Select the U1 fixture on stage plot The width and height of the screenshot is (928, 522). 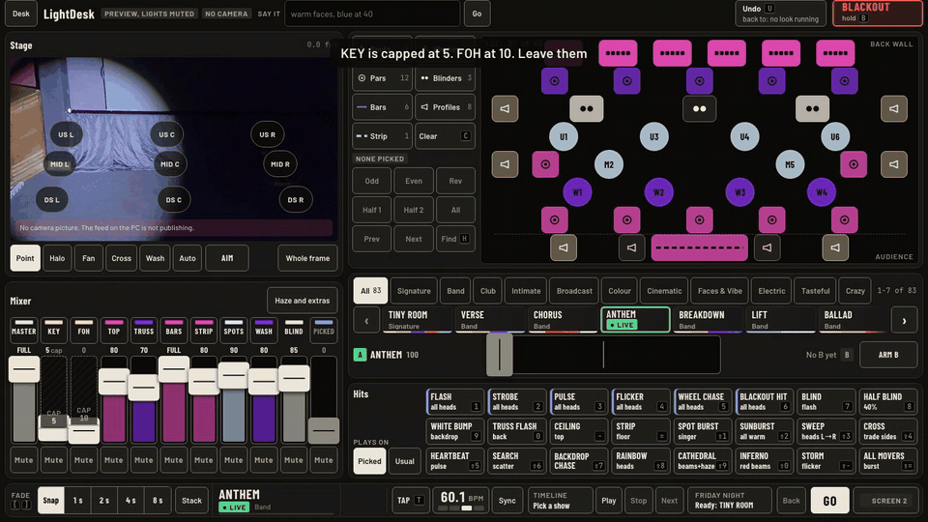[x=564, y=136]
